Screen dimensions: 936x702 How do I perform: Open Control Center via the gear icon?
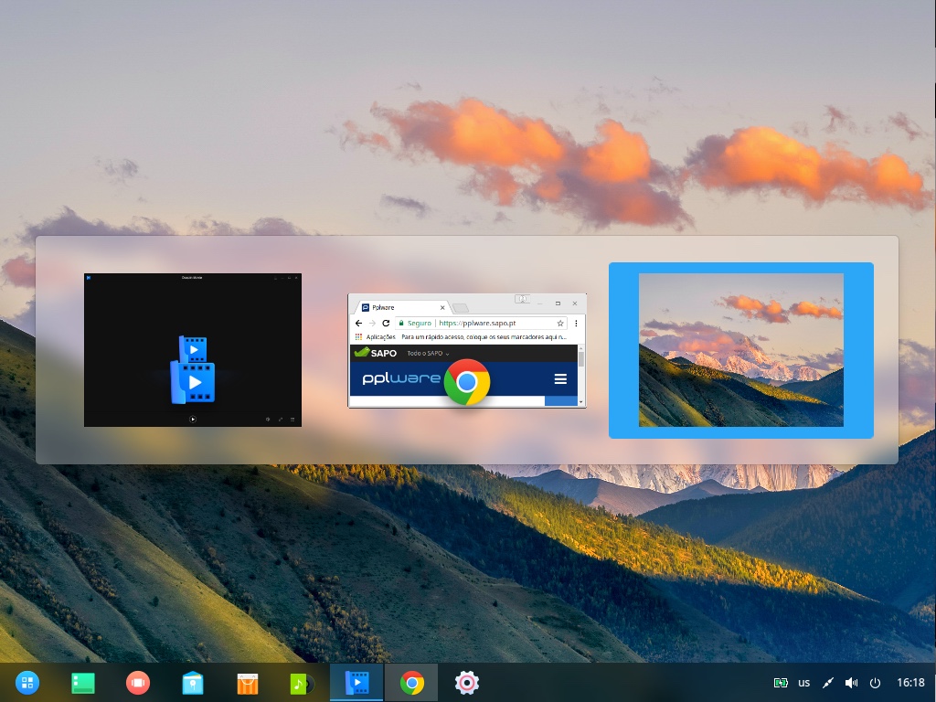tap(466, 682)
